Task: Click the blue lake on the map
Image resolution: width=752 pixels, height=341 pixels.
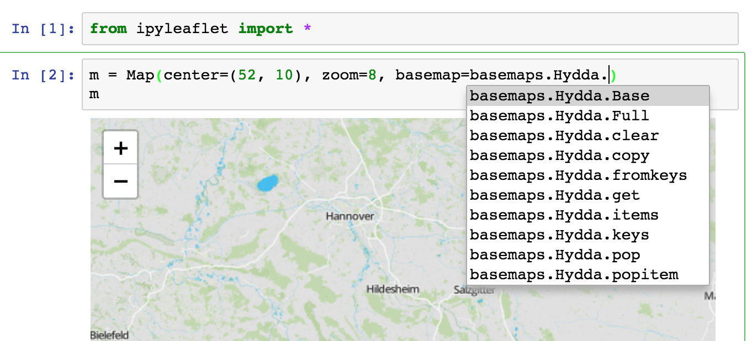Action: (x=266, y=183)
